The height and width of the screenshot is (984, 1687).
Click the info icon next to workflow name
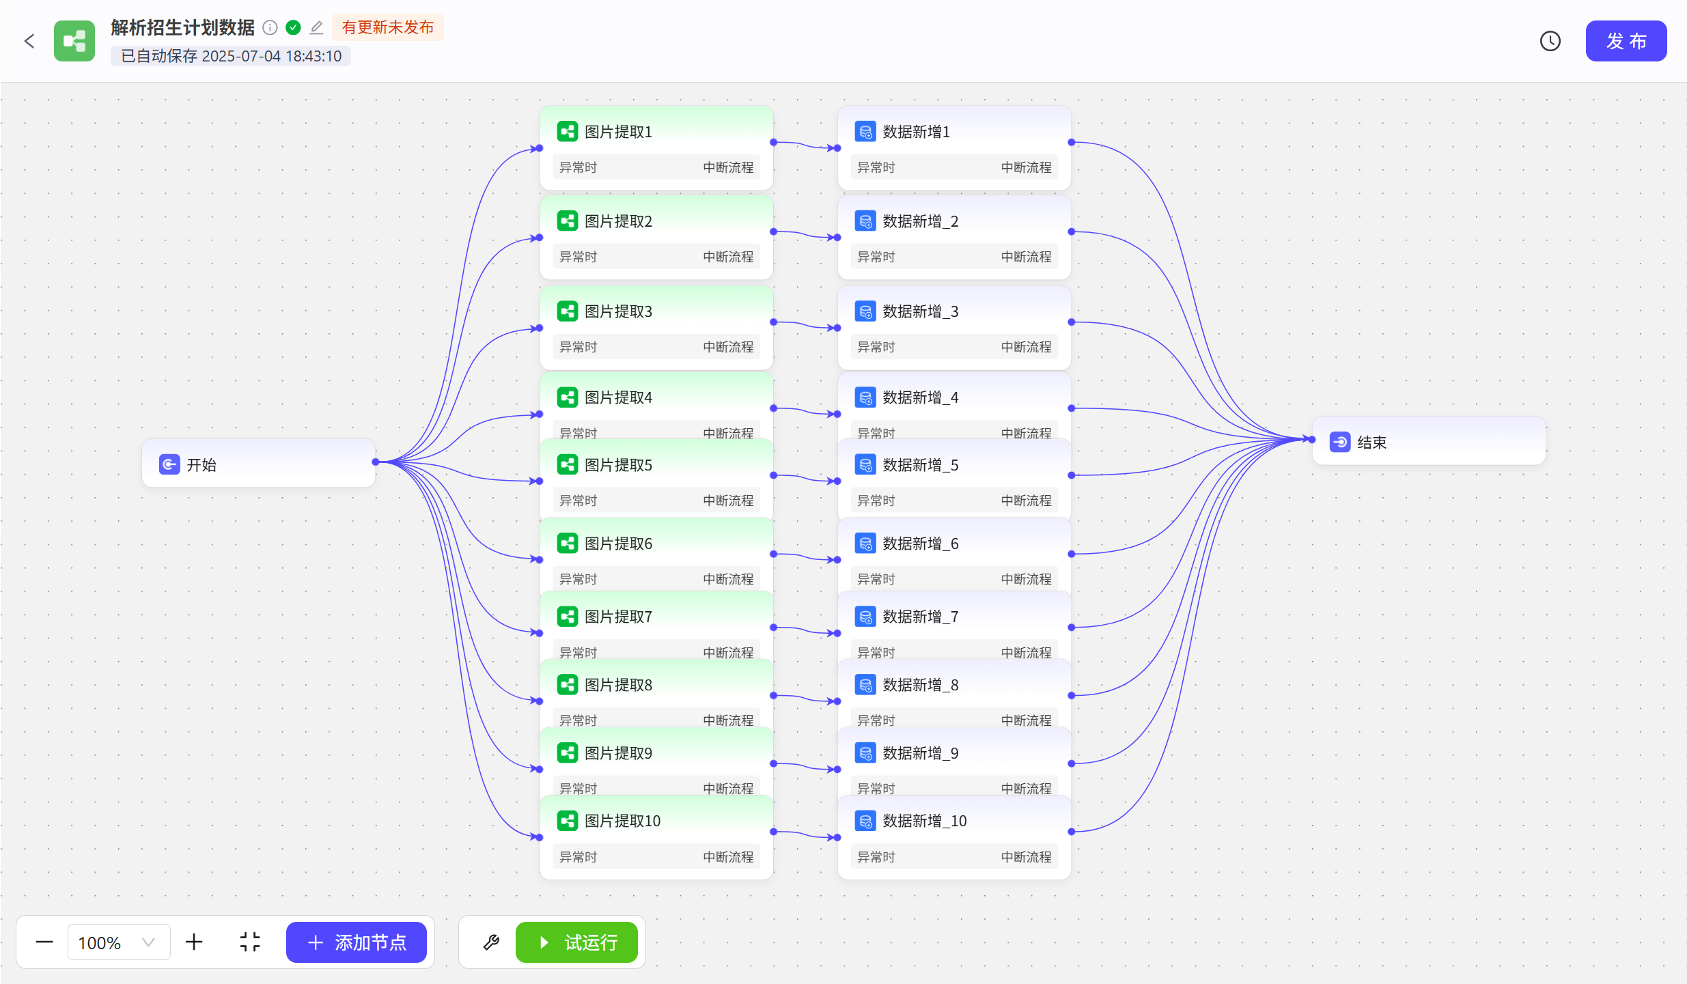(x=270, y=27)
